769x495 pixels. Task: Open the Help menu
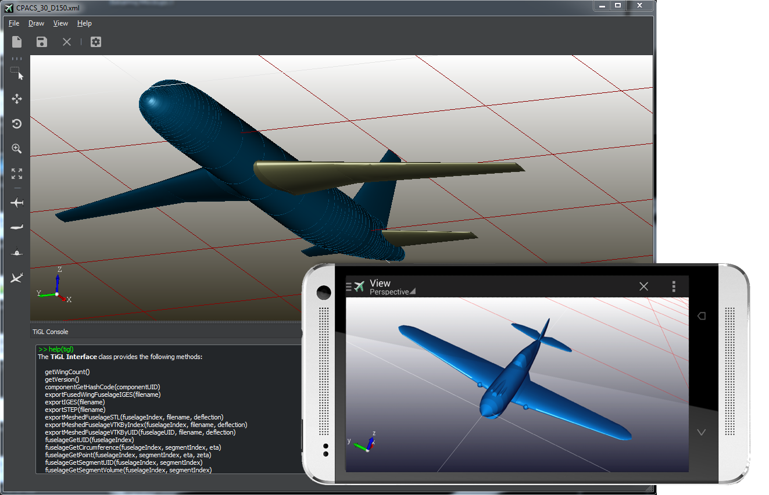point(84,23)
